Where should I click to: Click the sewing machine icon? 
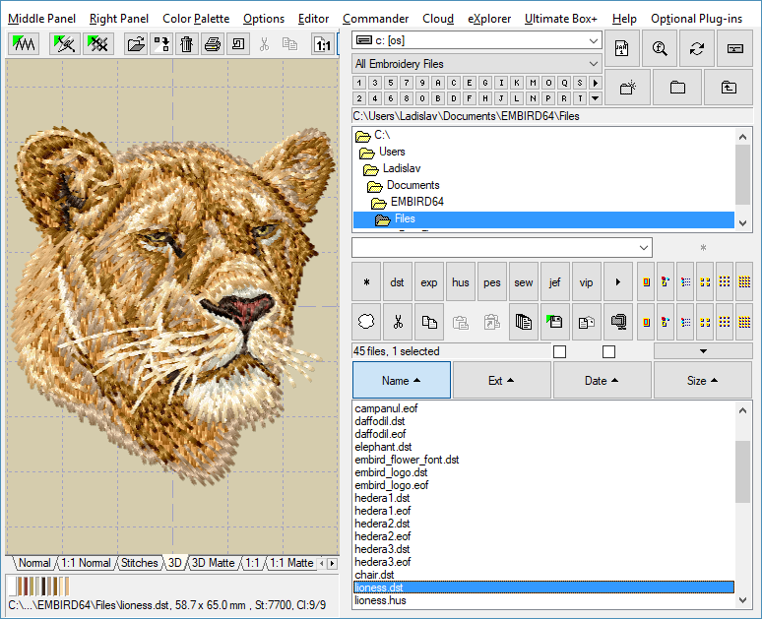[238, 44]
